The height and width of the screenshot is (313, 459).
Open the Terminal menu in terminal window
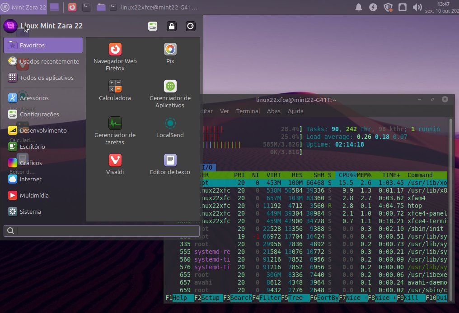click(248, 111)
